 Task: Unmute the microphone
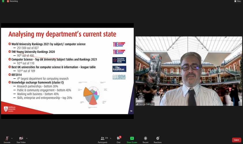(7, 139)
